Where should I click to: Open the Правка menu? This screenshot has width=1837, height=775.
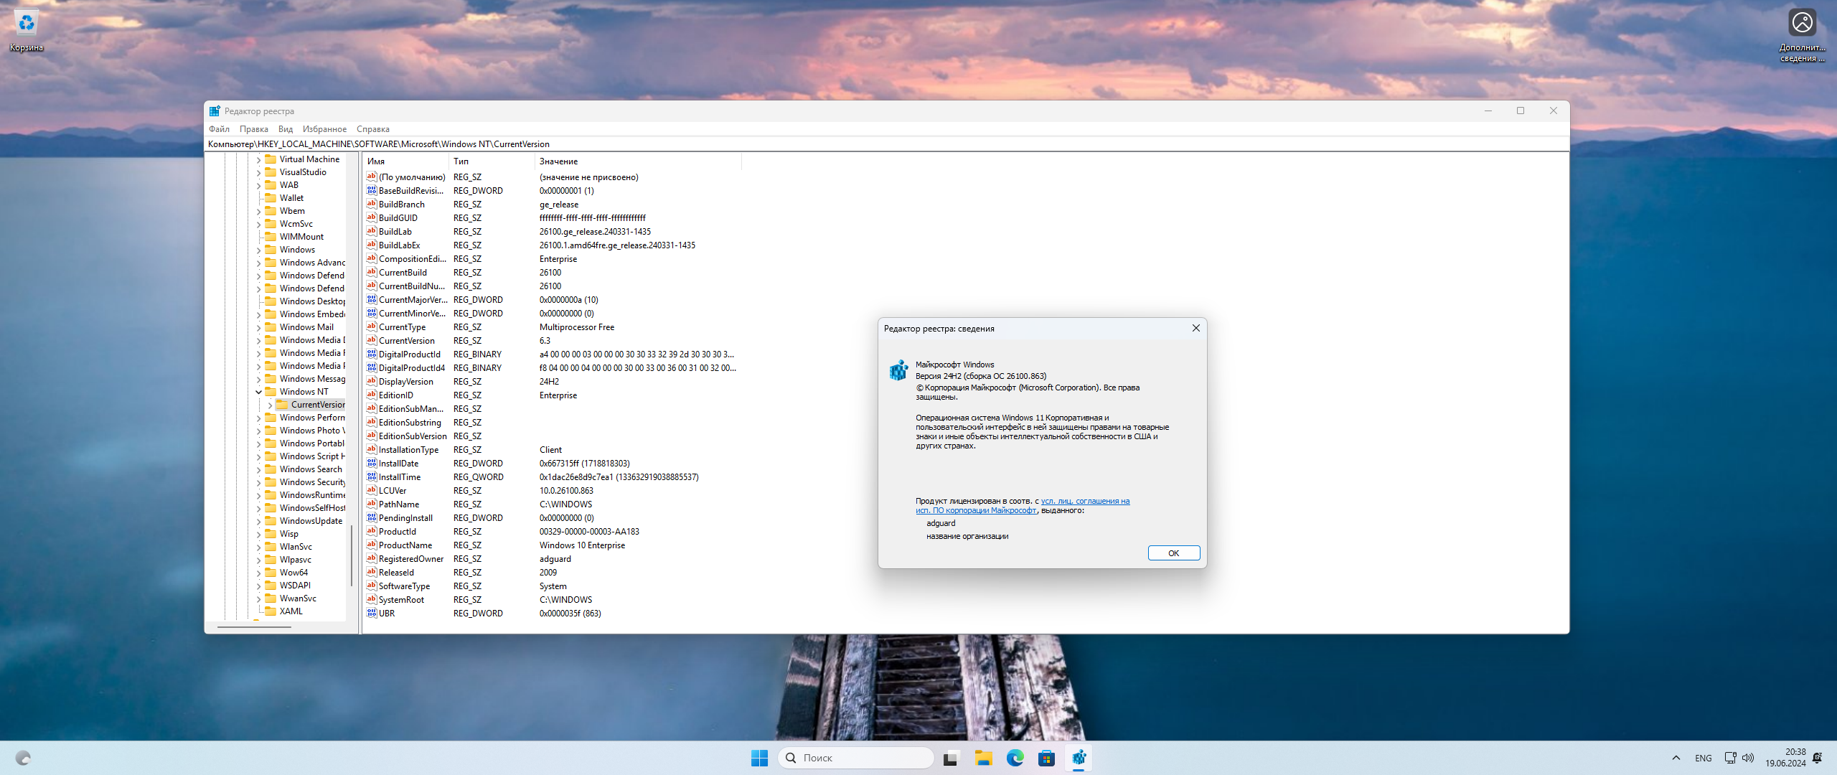coord(253,129)
